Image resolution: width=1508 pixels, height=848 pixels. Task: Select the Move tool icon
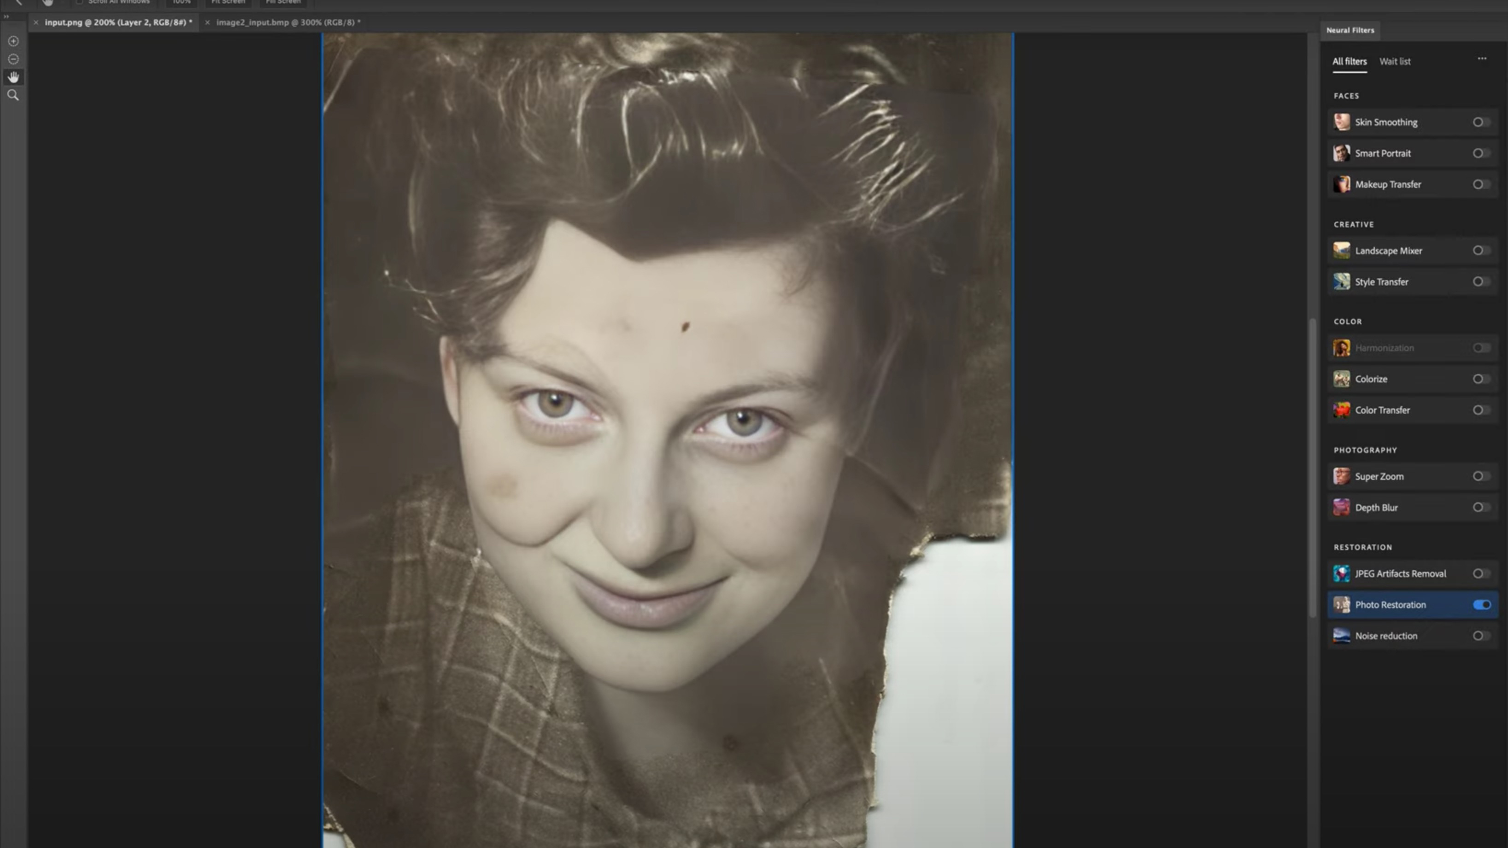click(x=13, y=76)
